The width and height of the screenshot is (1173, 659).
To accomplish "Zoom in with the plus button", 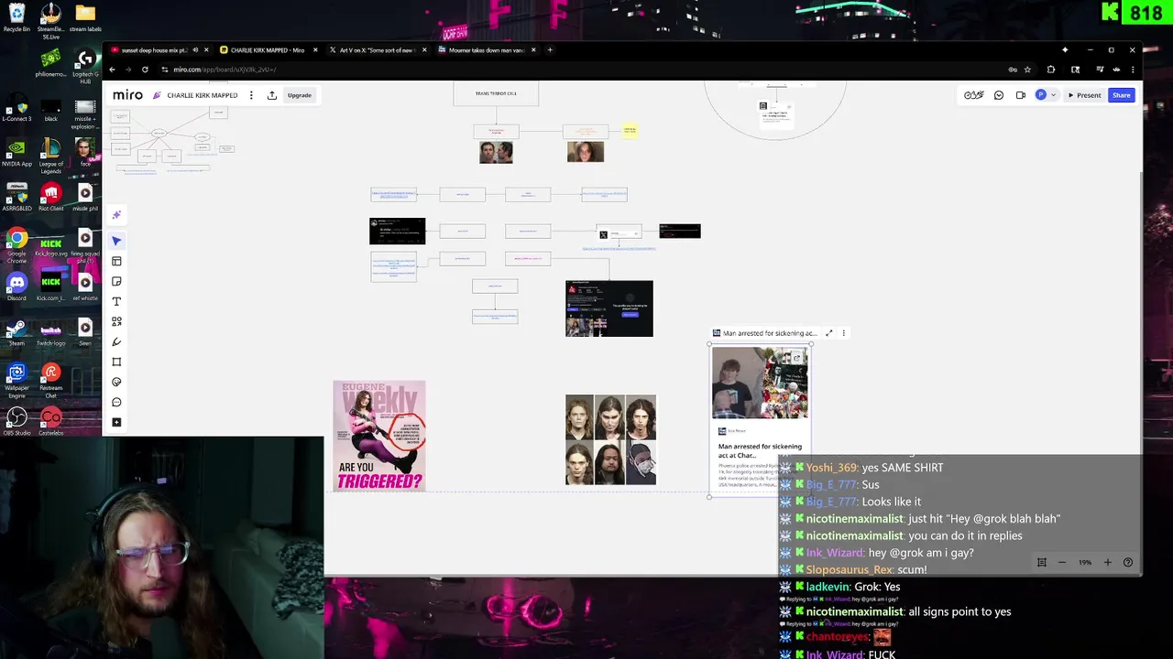I will tap(1107, 562).
